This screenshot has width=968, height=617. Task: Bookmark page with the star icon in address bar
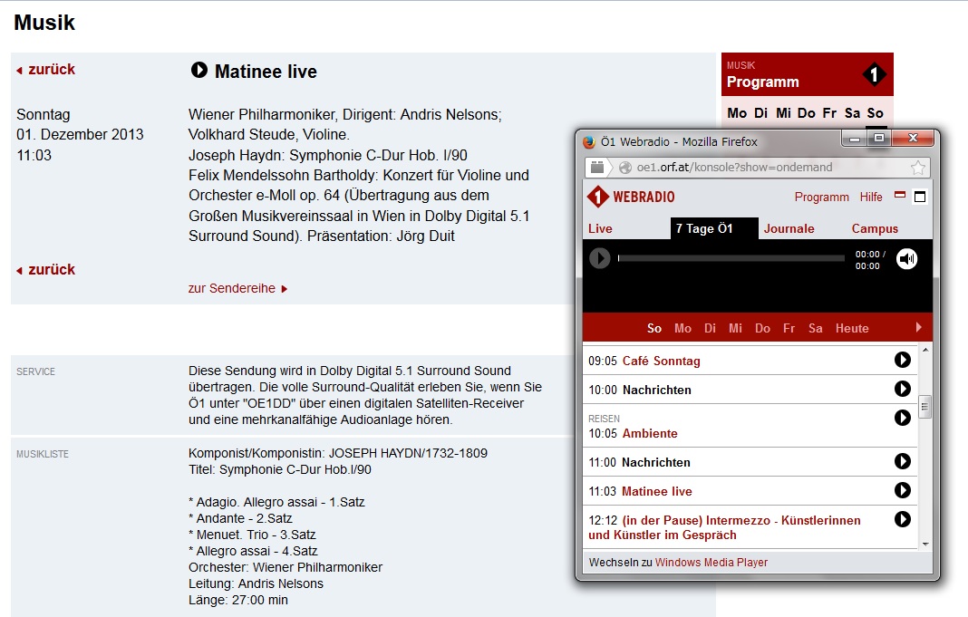click(918, 168)
